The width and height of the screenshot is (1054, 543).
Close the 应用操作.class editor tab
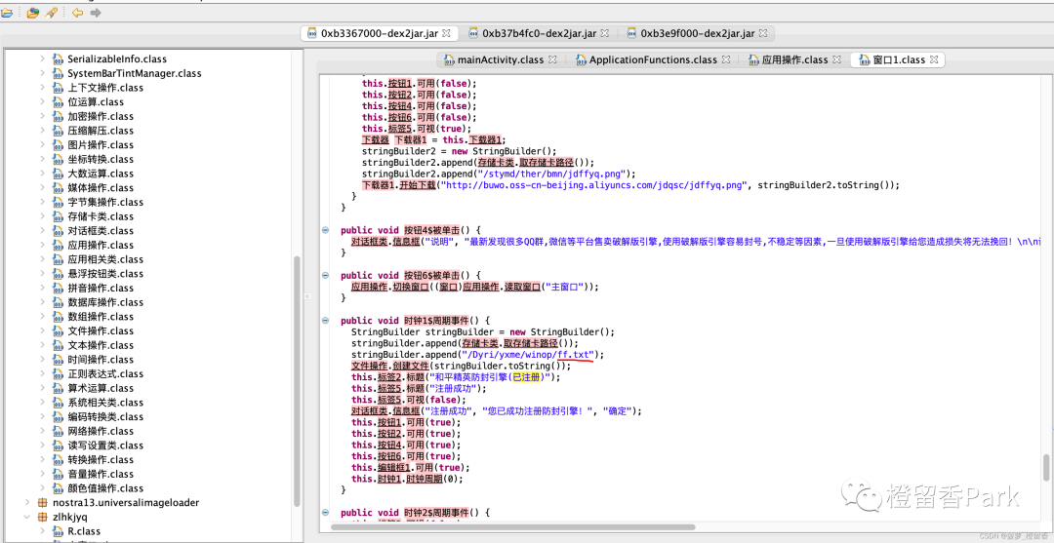click(836, 59)
